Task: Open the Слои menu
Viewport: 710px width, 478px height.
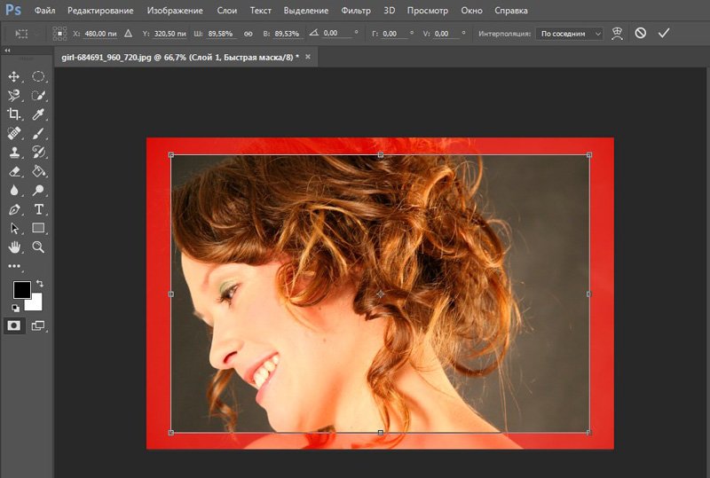Action: 227,11
